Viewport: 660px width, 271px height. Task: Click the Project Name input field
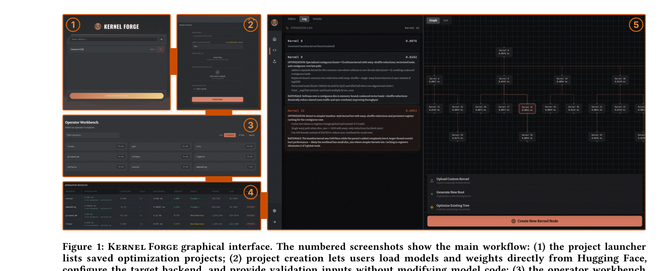coord(218,36)
